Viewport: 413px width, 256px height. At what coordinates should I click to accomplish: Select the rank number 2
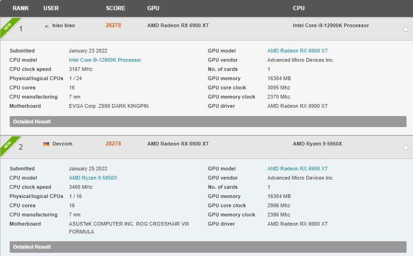21,147
